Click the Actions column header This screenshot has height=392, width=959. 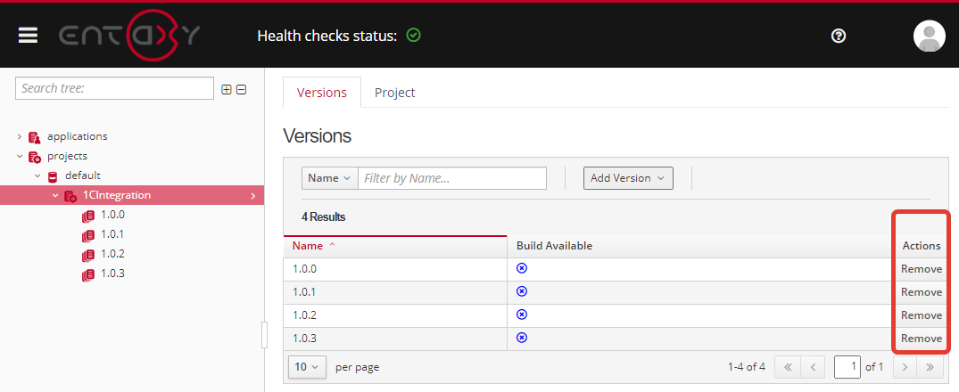pos(921,246)
